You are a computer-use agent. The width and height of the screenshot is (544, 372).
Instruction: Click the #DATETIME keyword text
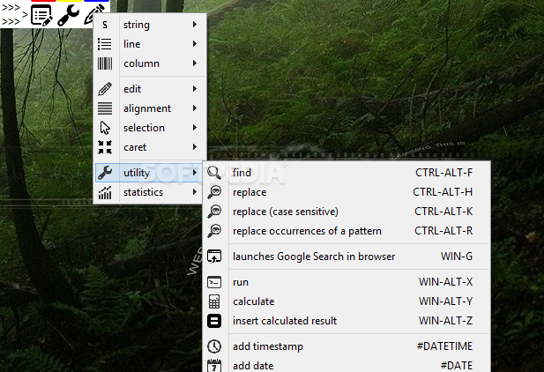pyautogui.click(x=444, y=346)
